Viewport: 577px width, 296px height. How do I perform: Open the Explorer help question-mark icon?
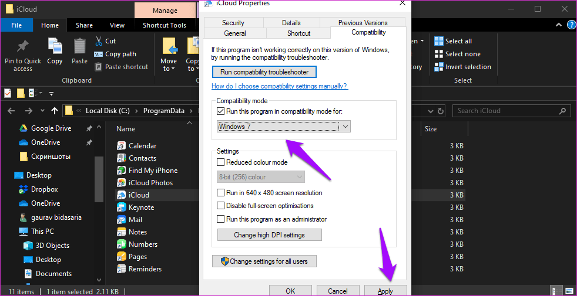[572, 25]
